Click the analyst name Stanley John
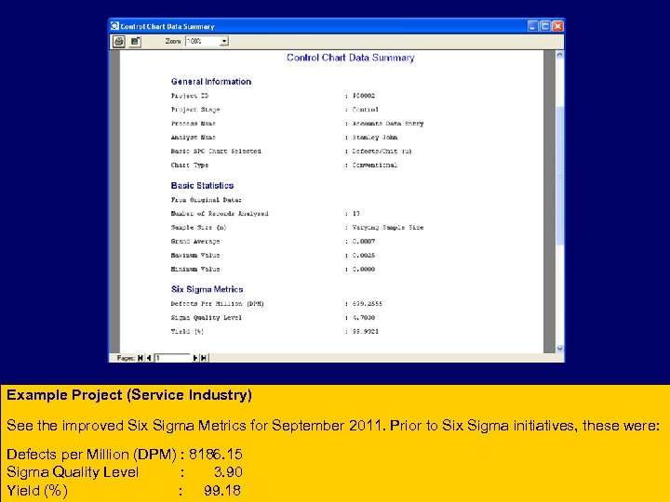The height and width of the screenshot is (502, 670). (x=375, y=138)
